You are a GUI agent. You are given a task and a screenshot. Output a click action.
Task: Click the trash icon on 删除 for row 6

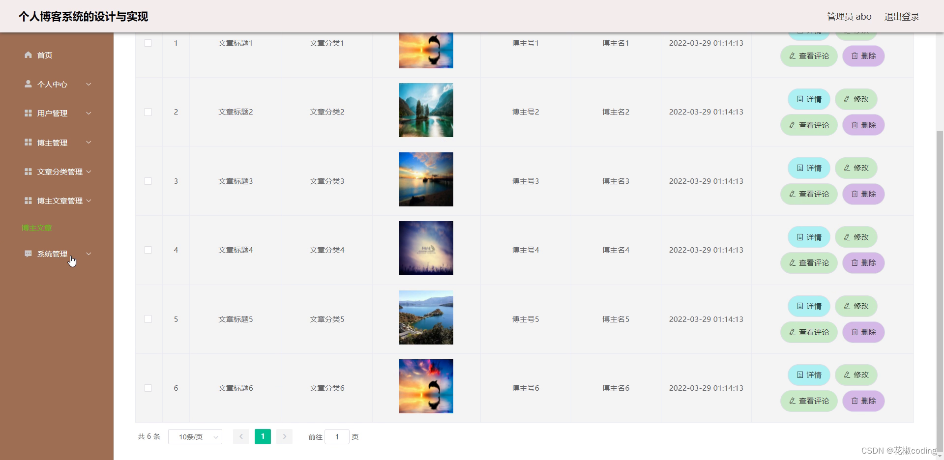point(855,401)
